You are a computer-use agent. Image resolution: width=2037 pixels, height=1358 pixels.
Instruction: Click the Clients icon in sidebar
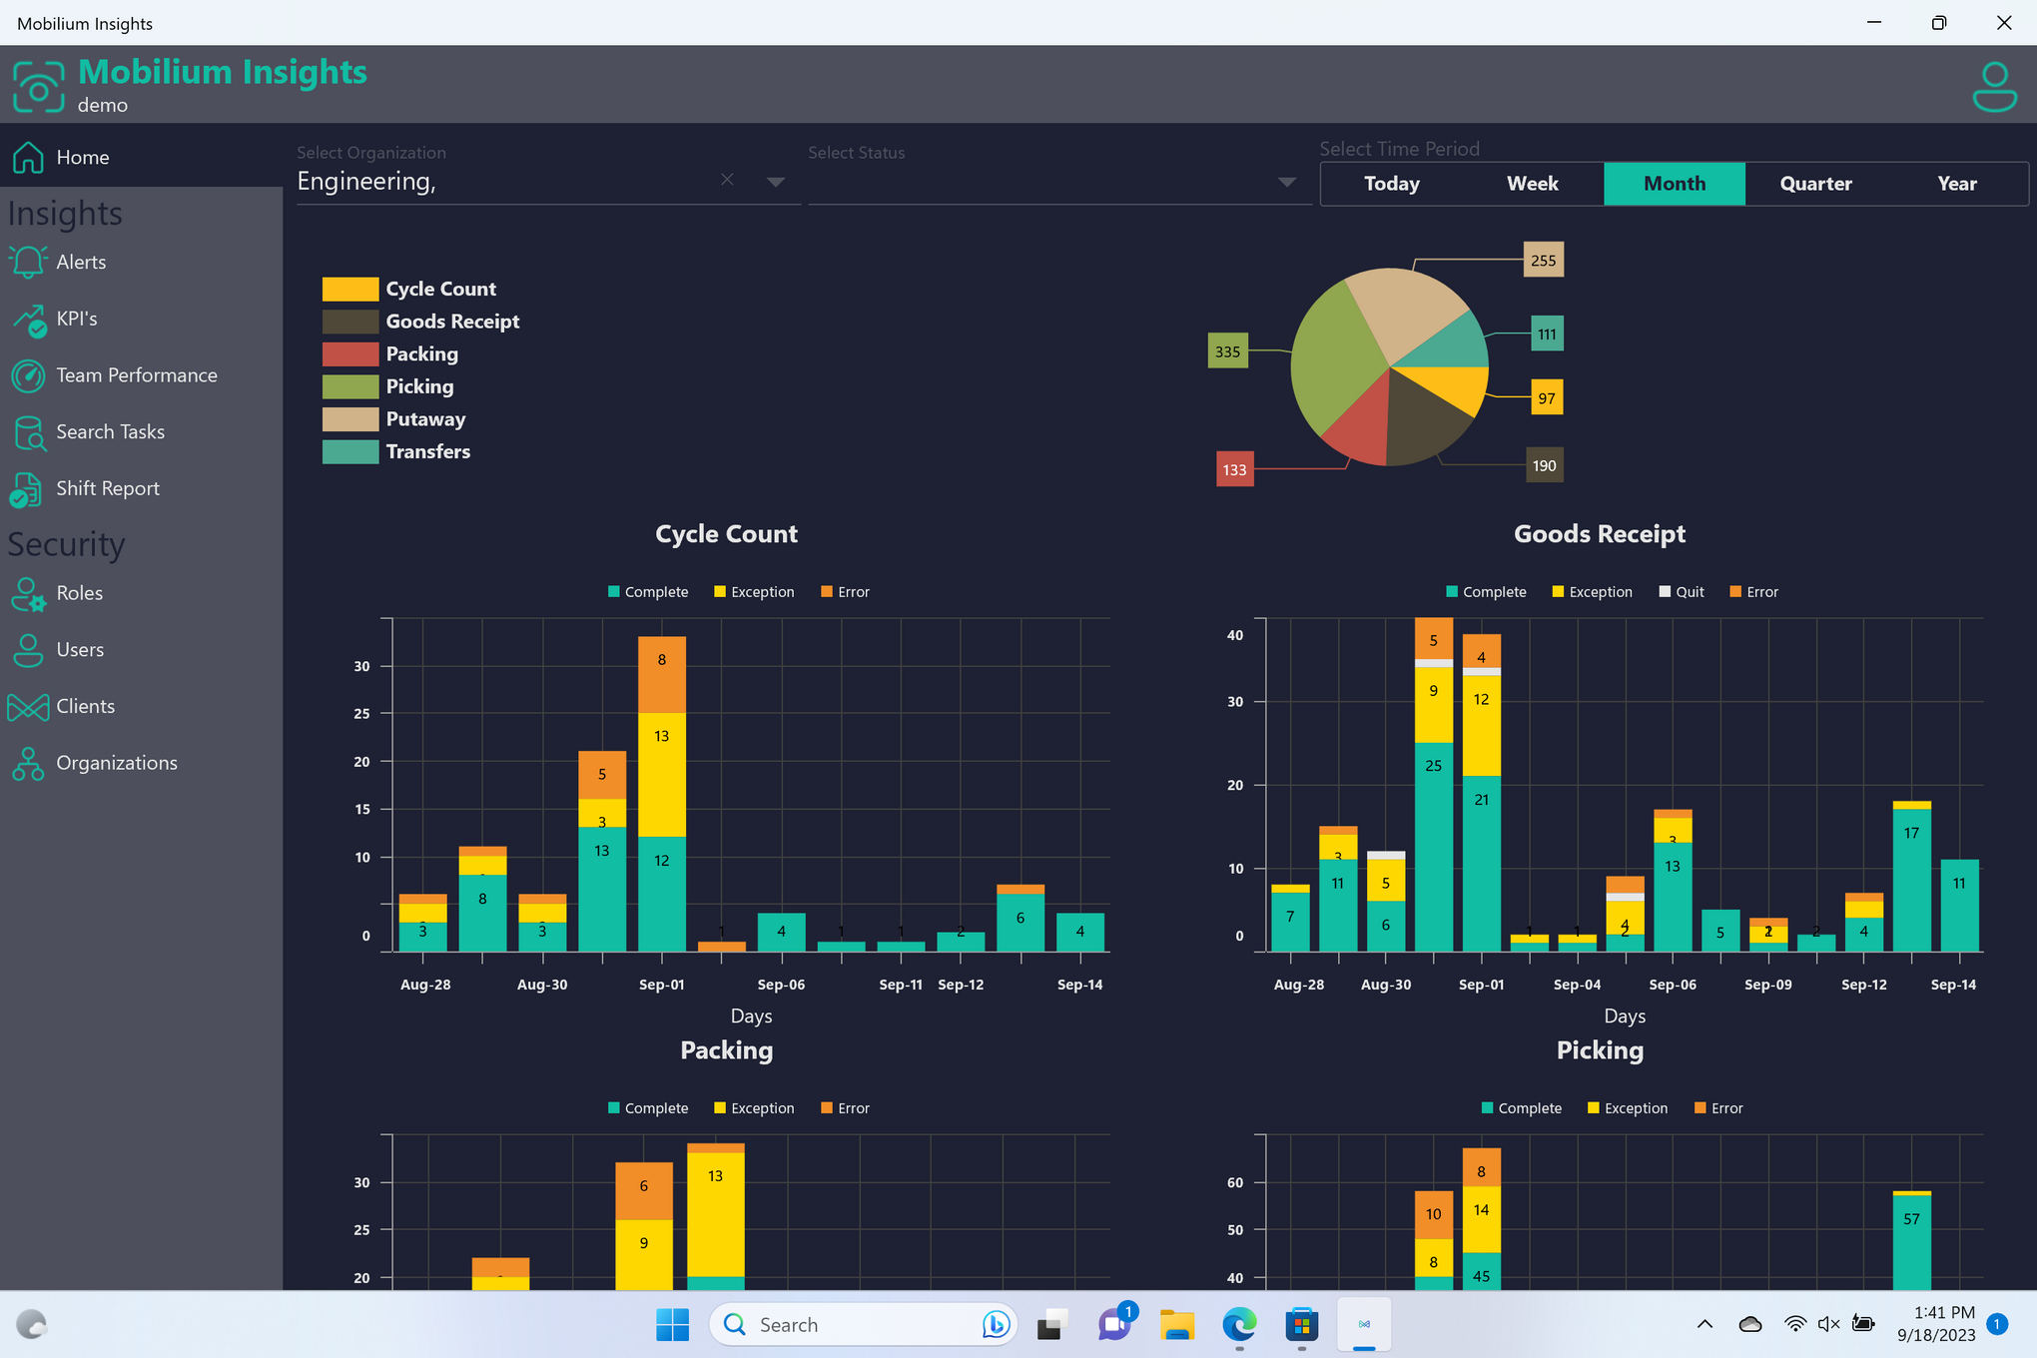point(28,707)
